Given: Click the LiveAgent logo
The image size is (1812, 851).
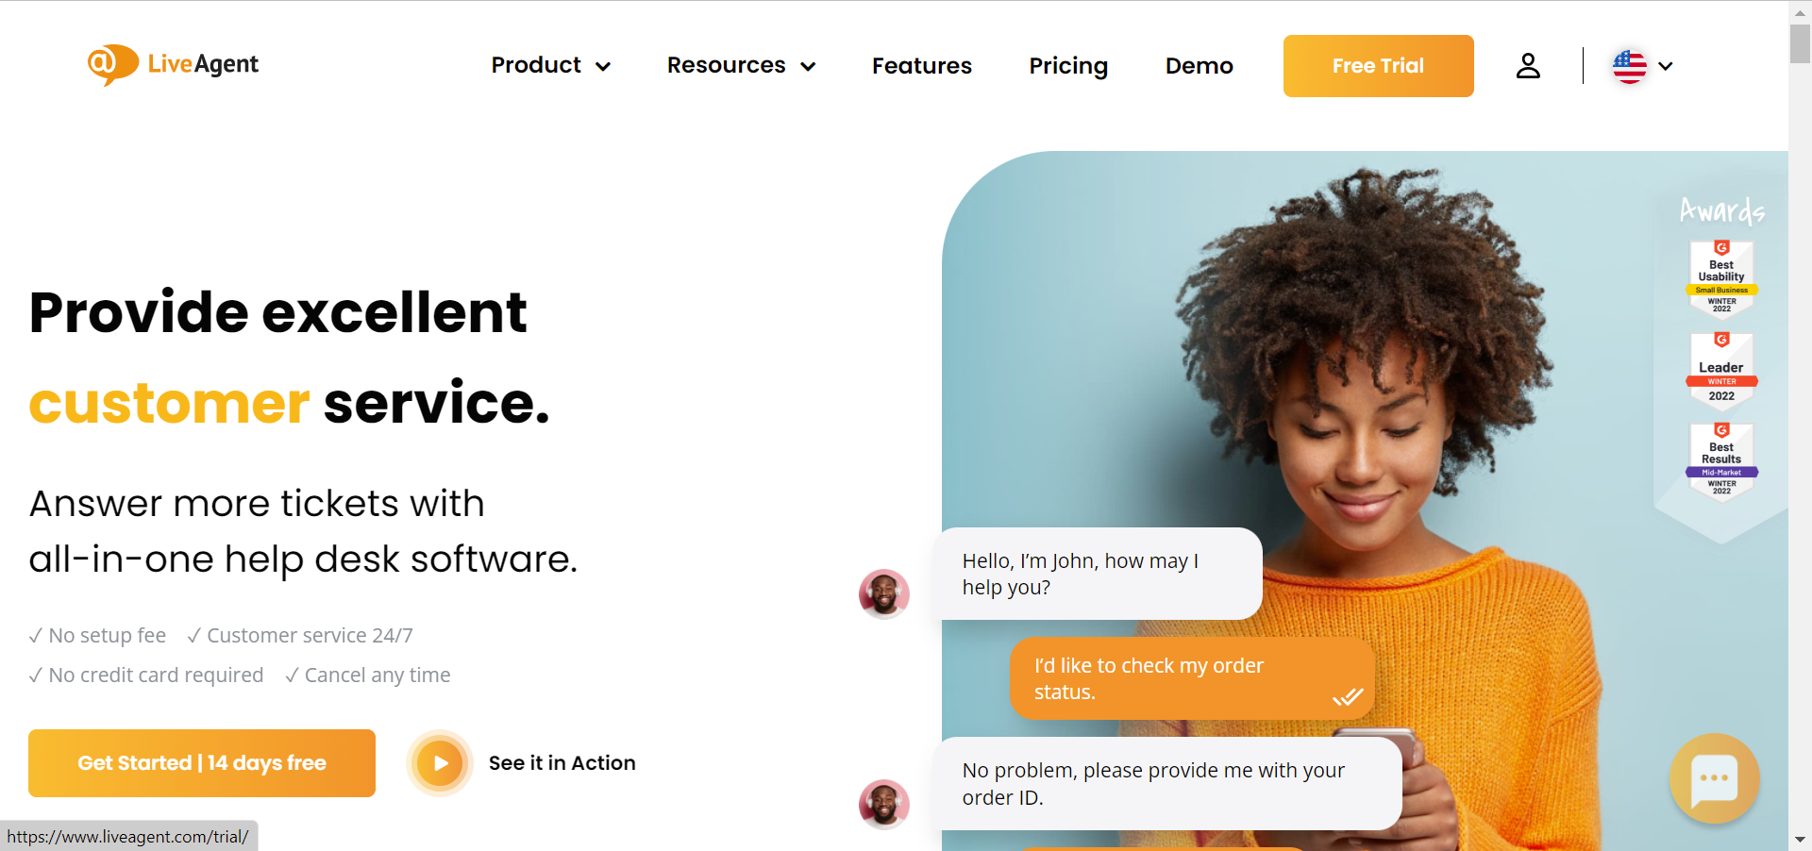Looking at the screenshot, I should click(x=174, y=64).
